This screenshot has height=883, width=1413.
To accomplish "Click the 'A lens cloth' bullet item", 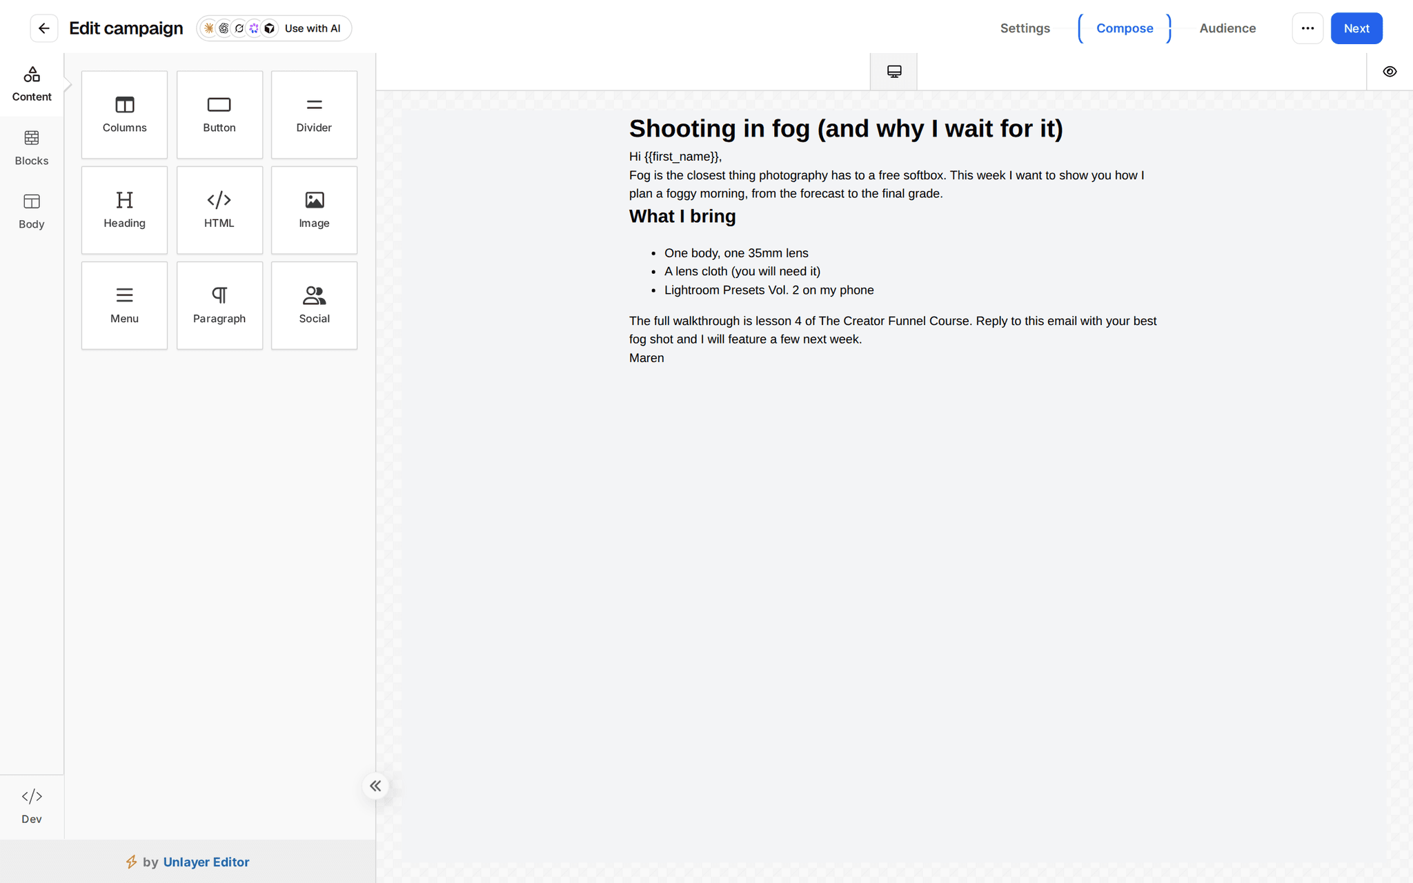I will click(742, 271).
